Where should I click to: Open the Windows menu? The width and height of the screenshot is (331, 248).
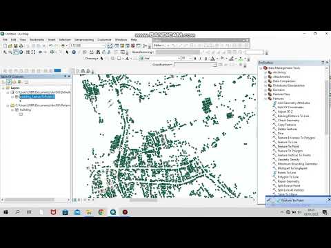pyautogui.click(x=121, y=40)
